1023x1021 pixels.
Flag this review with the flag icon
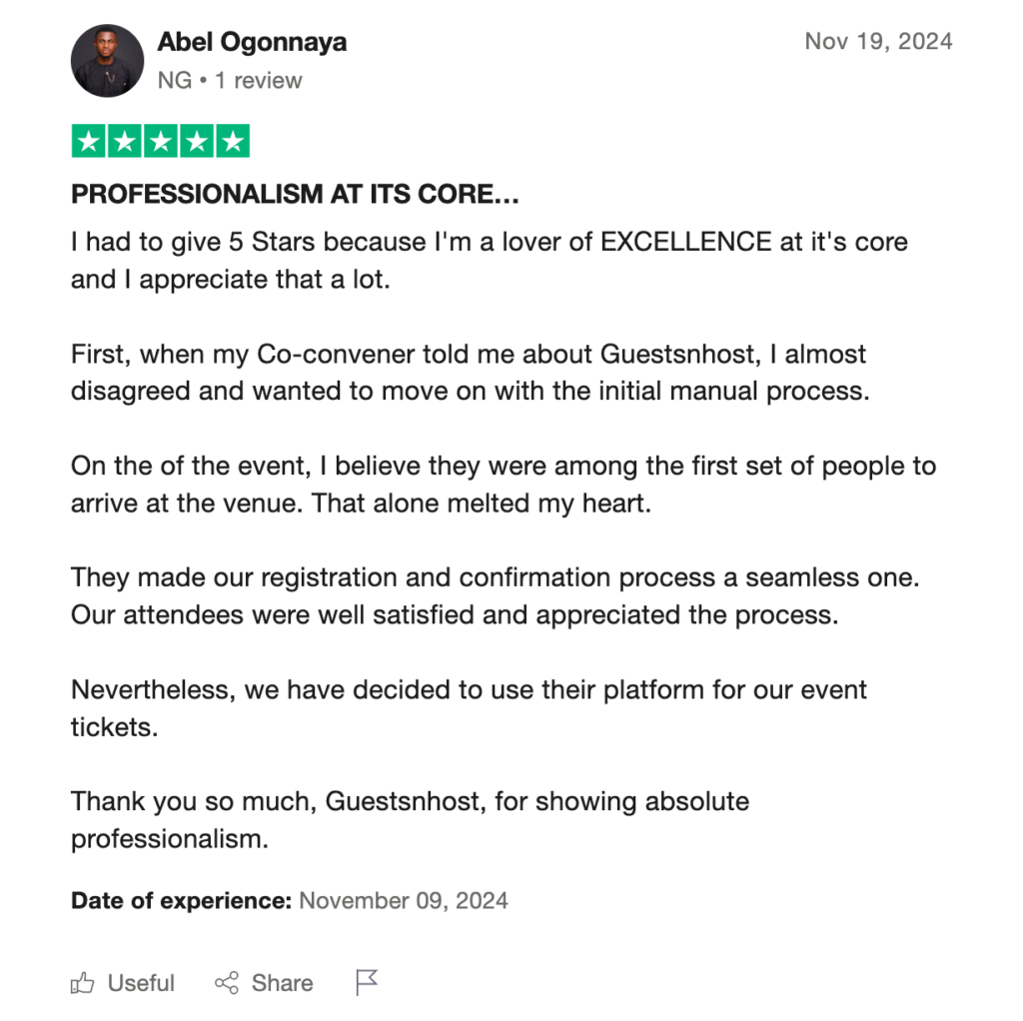pyautogui.click(x=367, y=982)
